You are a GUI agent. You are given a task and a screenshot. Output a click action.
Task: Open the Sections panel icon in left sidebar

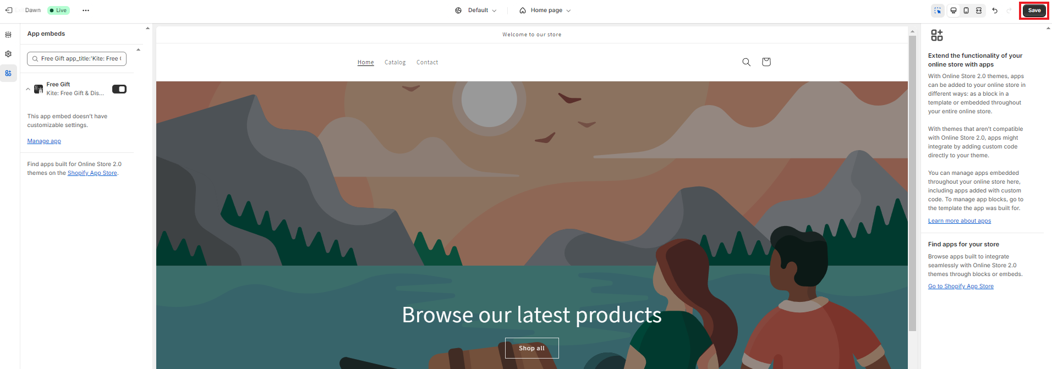point(8,35)
